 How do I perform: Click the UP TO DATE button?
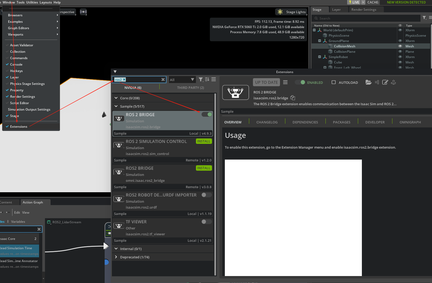(266, 82)
